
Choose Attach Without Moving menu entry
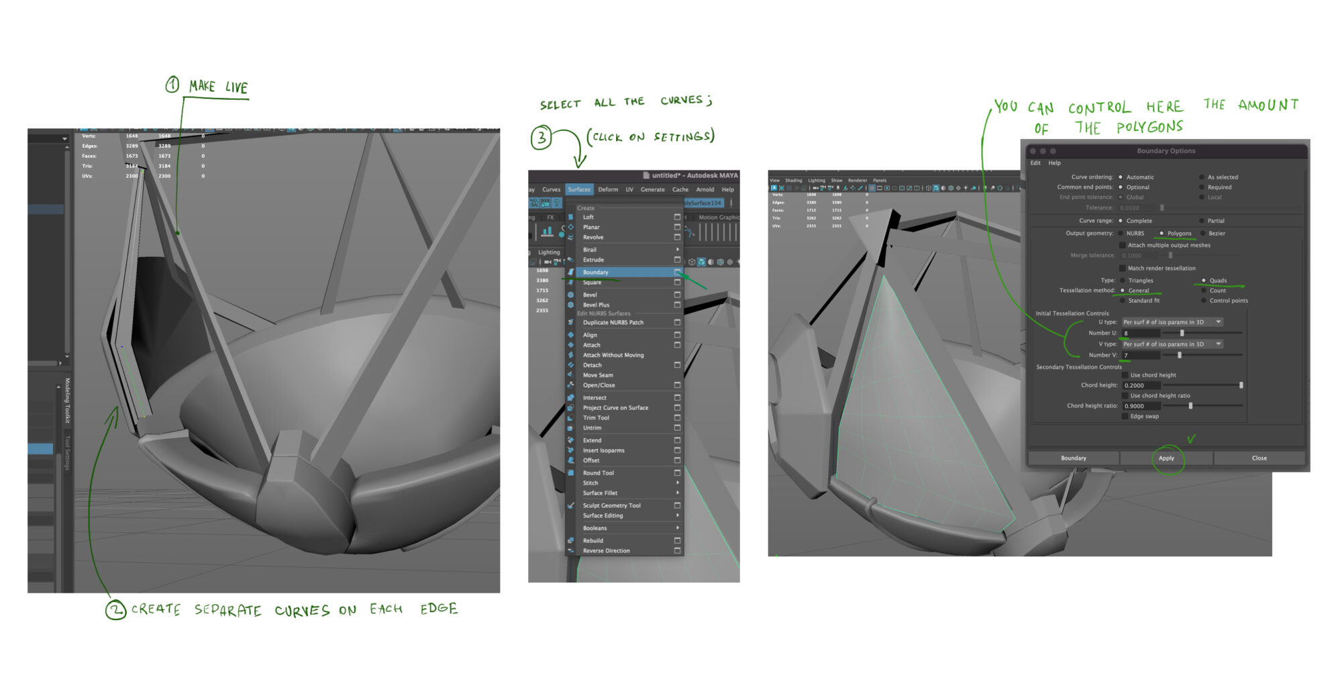[613, 355]
